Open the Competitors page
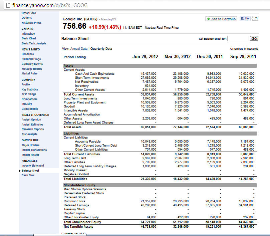The image size is (270, 236). (x=30, y=99)
